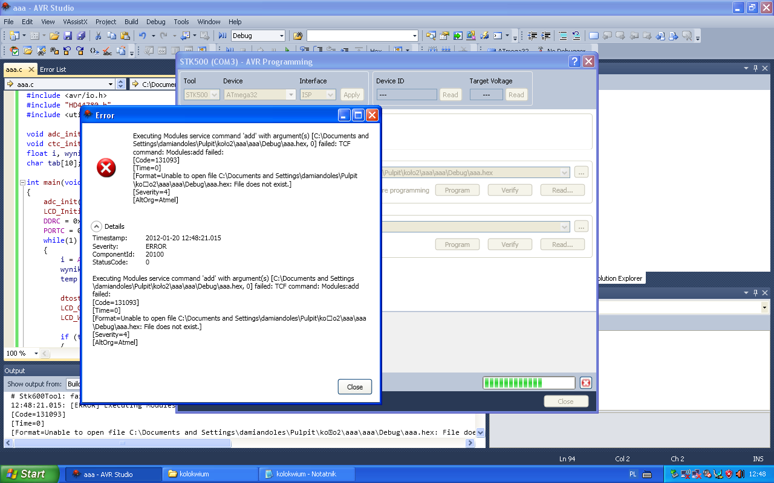The image size is (774, 483).
Task: Click the Windows Start button
Action: (x=30, y=474)
